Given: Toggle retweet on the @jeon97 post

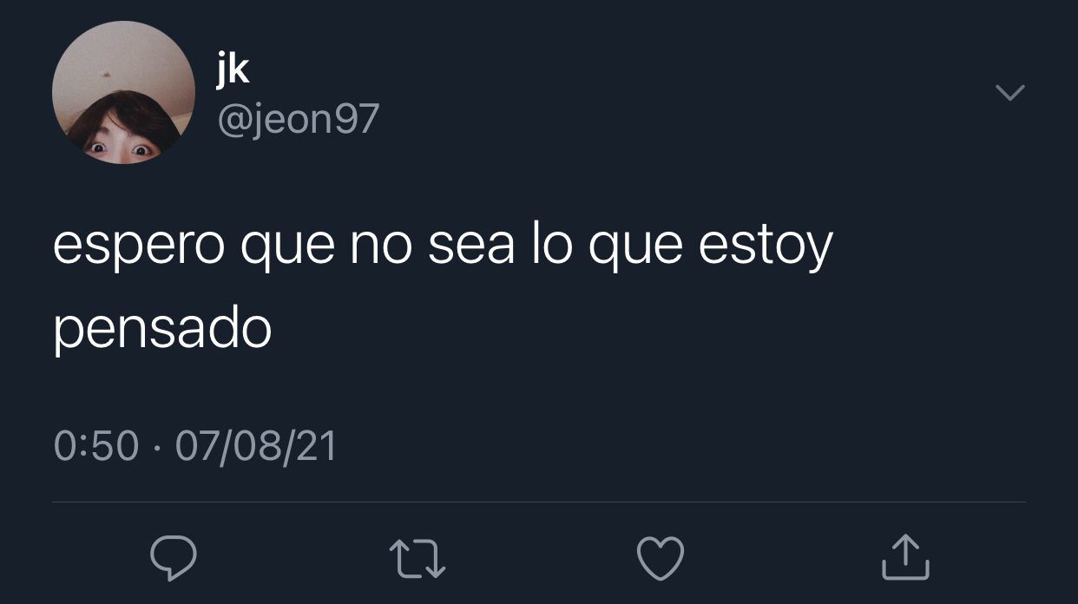Looking at the screenshot, I should coord(417,559).
